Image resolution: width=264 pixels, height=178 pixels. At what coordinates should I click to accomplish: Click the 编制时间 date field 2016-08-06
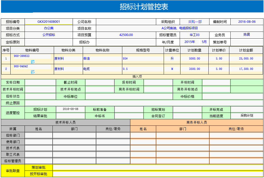pos(247,22)
